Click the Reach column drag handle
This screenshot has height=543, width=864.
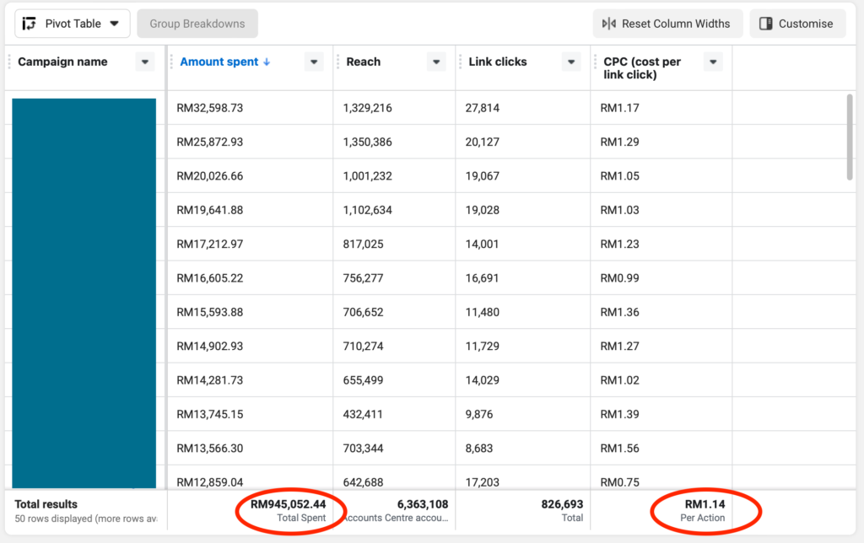(338, 62)
